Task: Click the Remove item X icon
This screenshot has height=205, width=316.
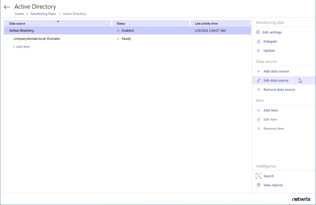Action: pyautogui.click(x=259, y=128)
